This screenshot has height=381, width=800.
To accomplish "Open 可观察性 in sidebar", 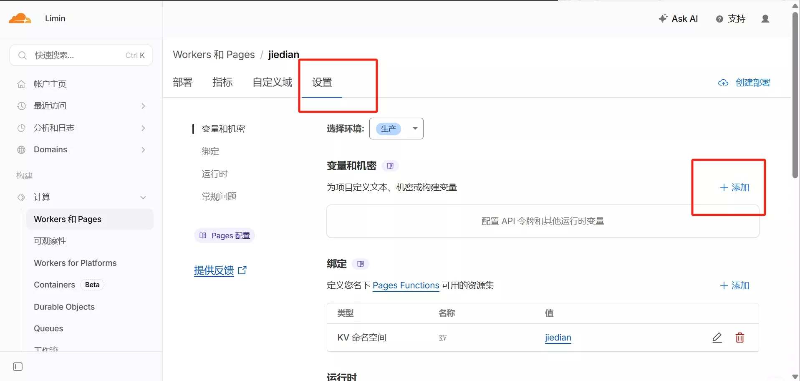I will click(50, 241).
